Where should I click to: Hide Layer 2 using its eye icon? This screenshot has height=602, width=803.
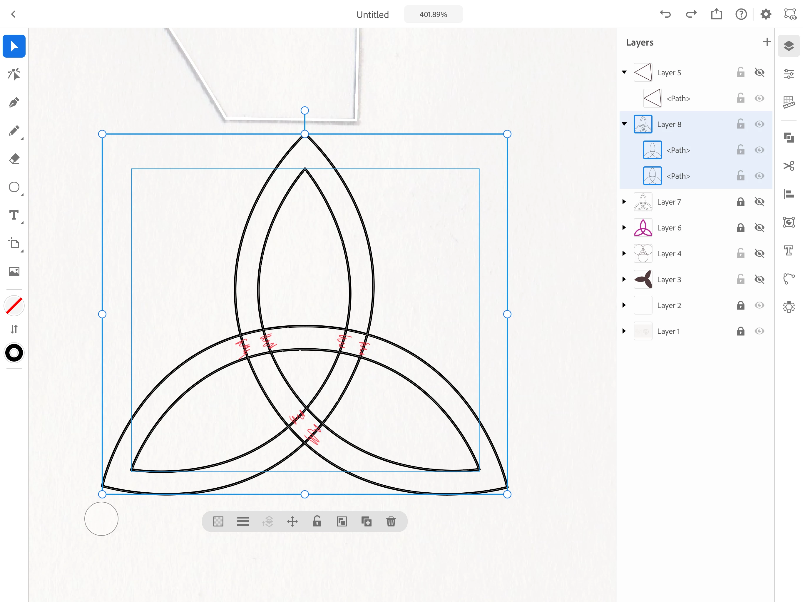759,305
